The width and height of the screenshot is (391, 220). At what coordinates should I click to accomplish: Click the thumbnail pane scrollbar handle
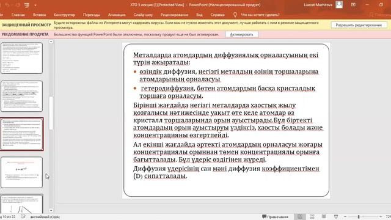point(51,113)
